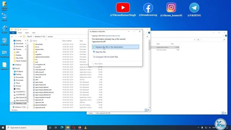The height and width of the screenshot is (130, 231).
Task: Click the navigation pane scroll down arrow
Action: point(27,108)
